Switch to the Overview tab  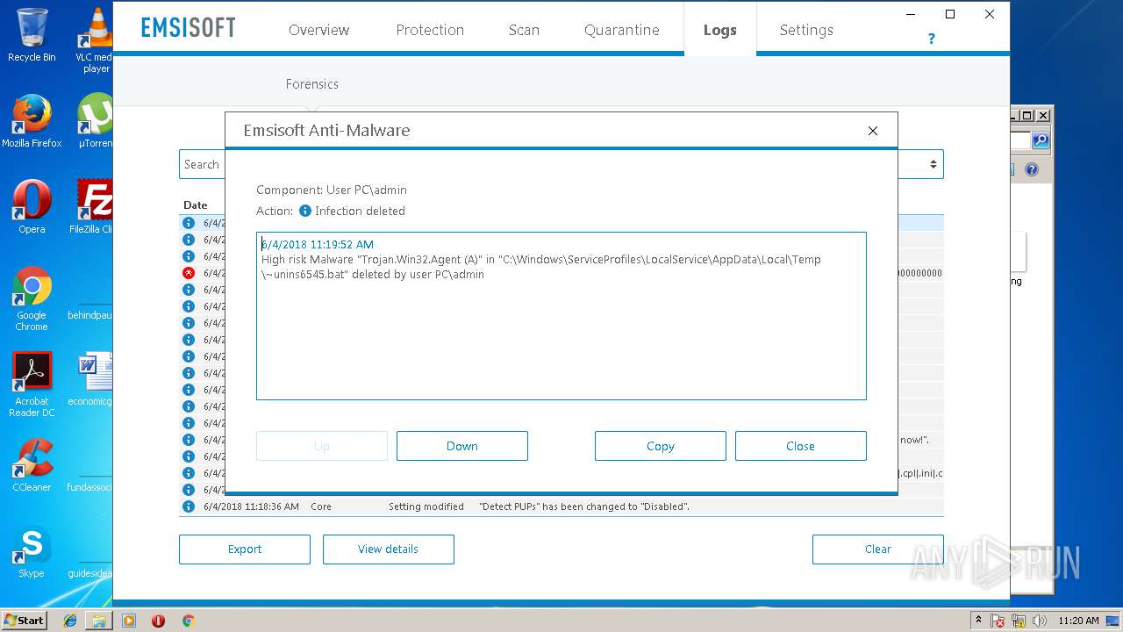pyautogui.click(x=319, y=30)
